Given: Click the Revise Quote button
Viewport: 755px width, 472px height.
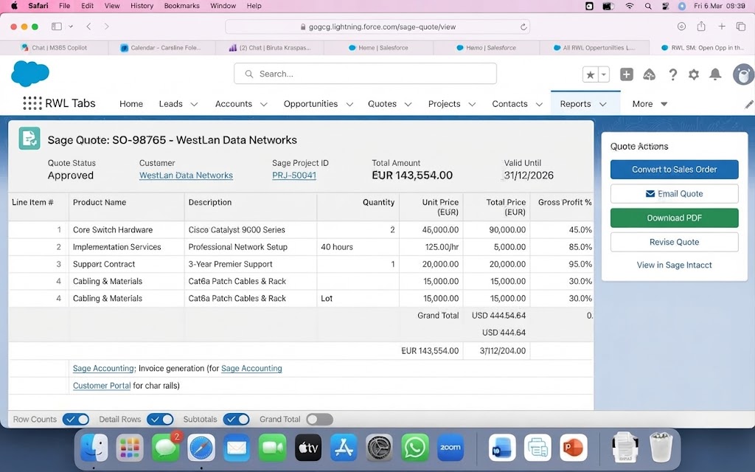Looking at the screenshot, I should coord(674,242).
